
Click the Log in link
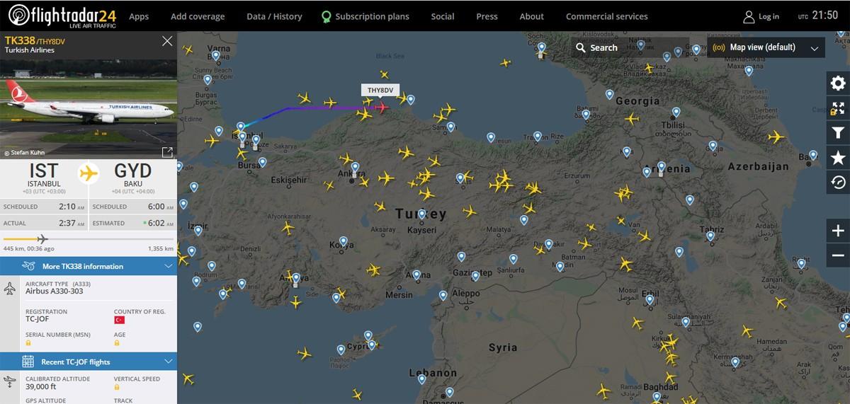(x=761, y=16)
